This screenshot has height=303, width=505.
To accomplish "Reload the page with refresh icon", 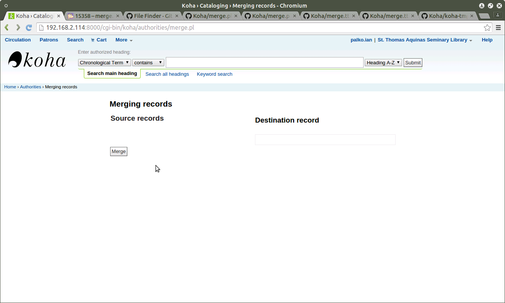I will (x=29, y=27).
